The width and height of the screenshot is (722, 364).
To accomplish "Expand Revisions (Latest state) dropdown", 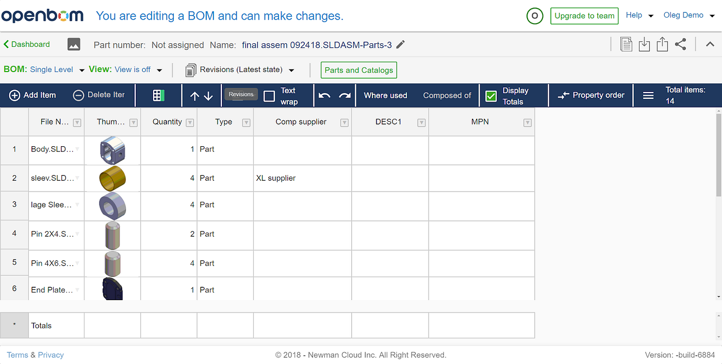I will [x=291, y=70].
